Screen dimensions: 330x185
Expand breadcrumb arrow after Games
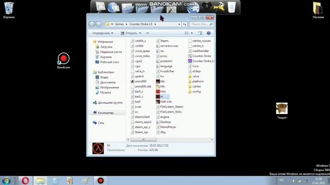tap(126, 24)
